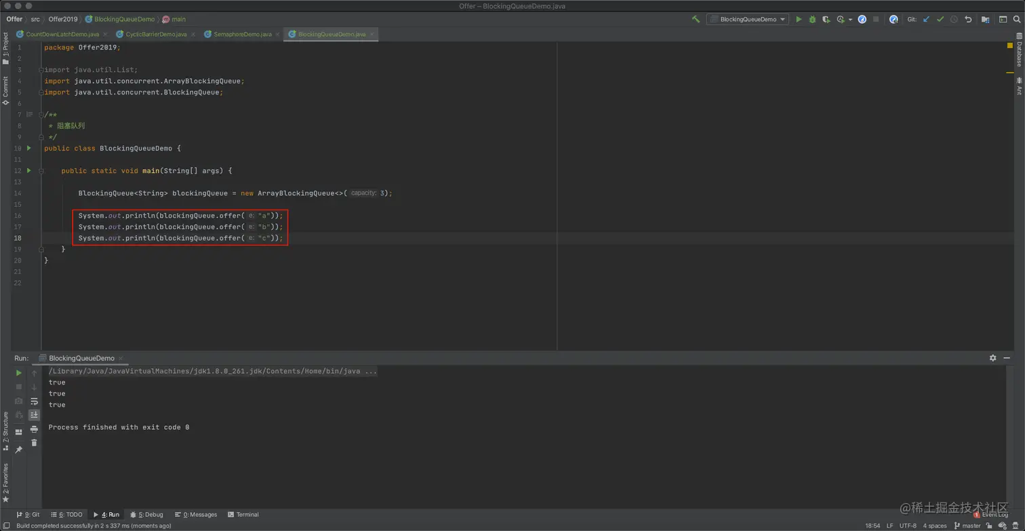Start debugging with the bug icon
This screenshot has width=1025, height=531.
tap(812, 20)
